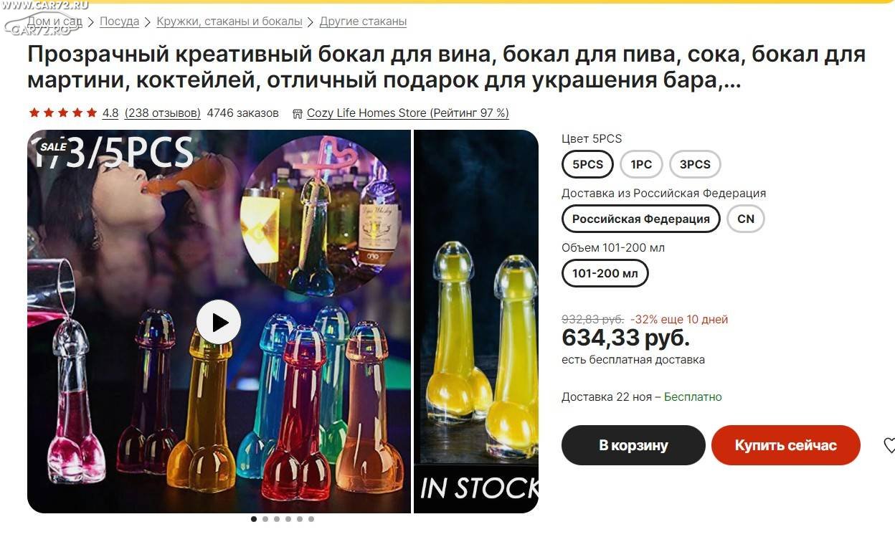
Task: Click the store icon beside Cozy Life Homes Store
Action: pos(298,113)
